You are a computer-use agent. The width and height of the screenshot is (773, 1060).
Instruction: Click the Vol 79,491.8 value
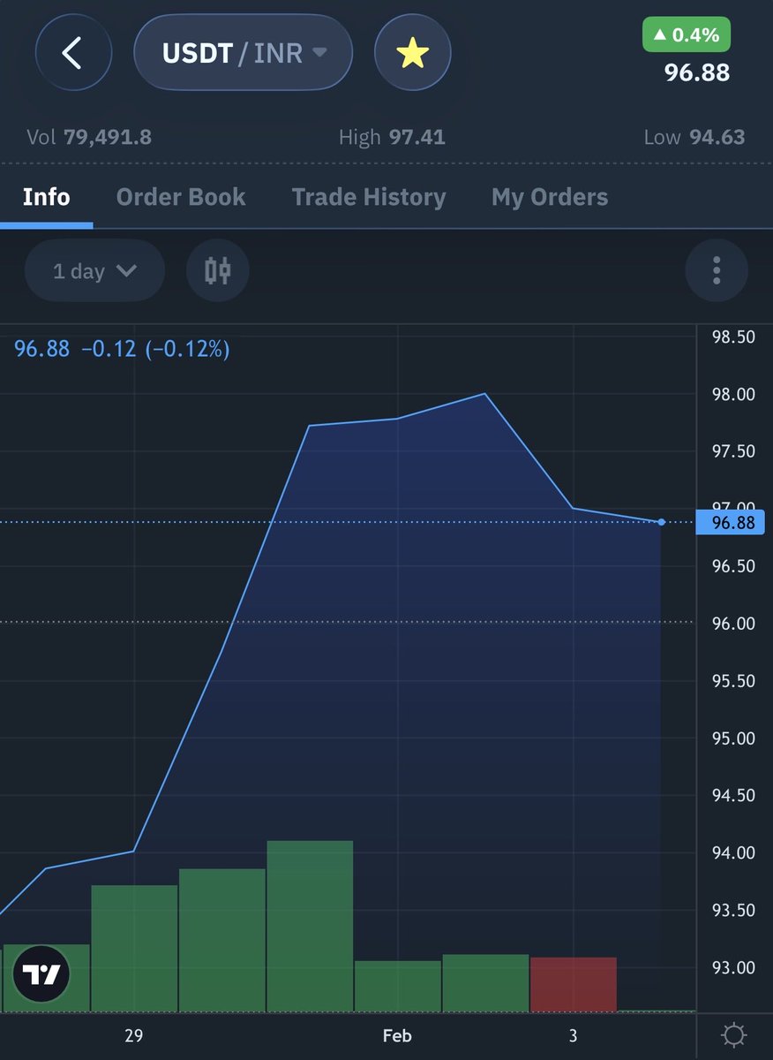pos(89,137)
